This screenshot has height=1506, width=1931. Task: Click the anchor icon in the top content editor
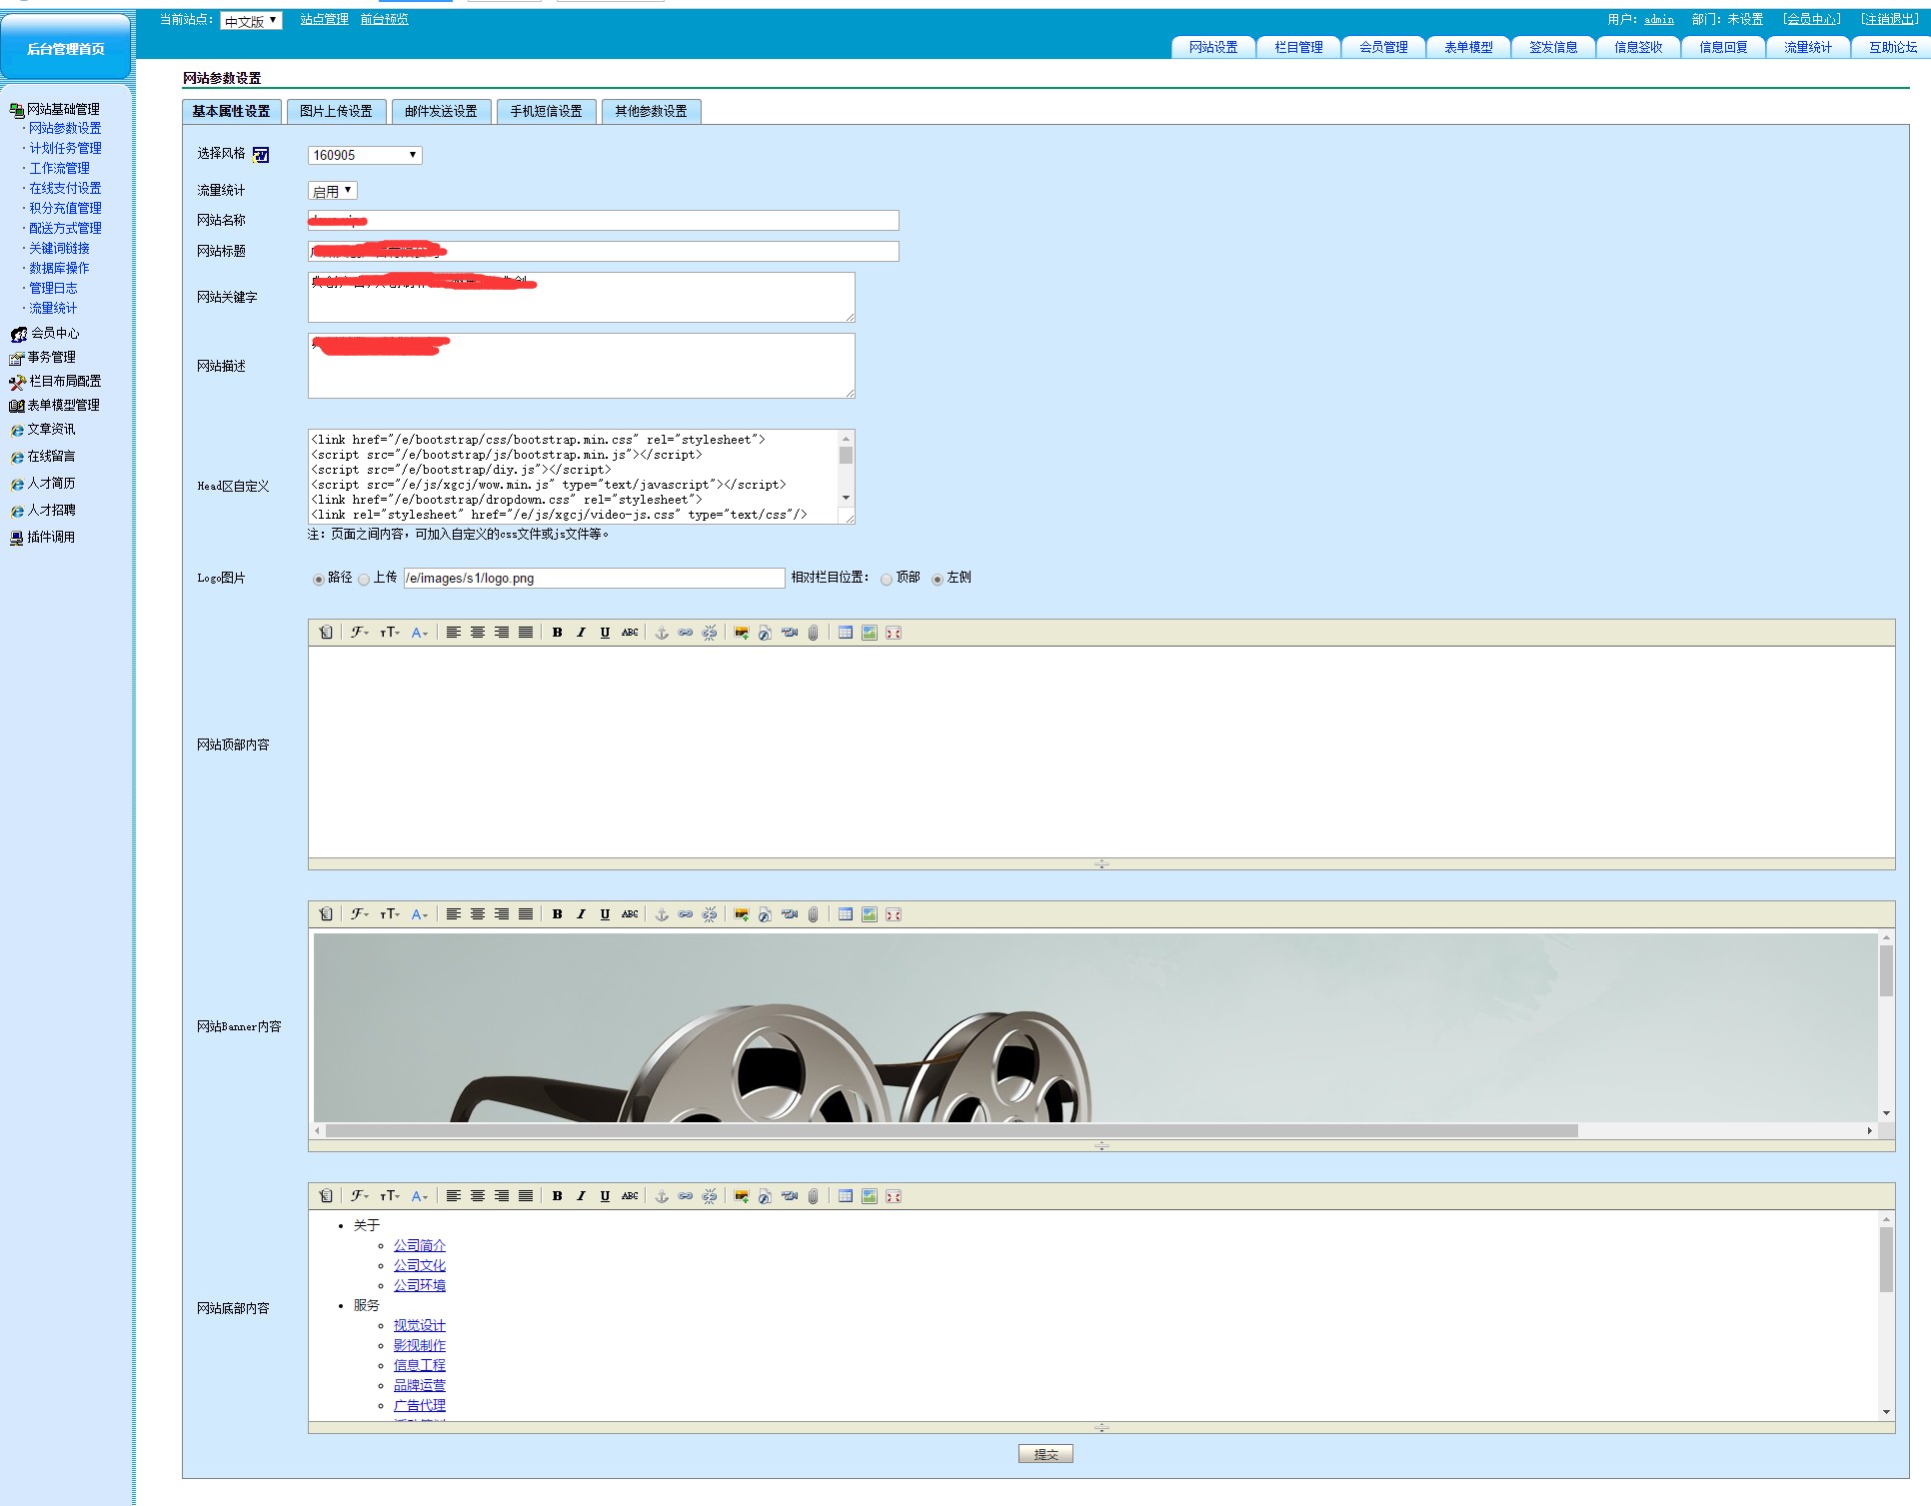[x=661, y=633]
